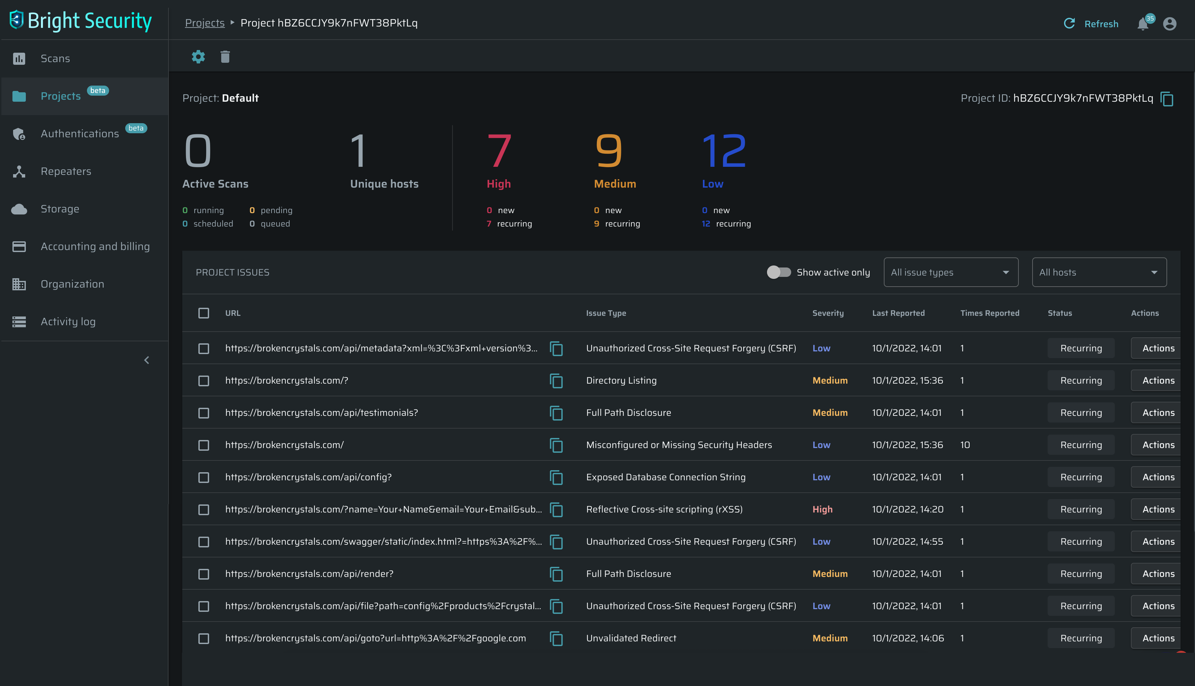Click Recurring status for api/render issue
The height and width of the screenshot is (686, 1195).
(1081, 574)
